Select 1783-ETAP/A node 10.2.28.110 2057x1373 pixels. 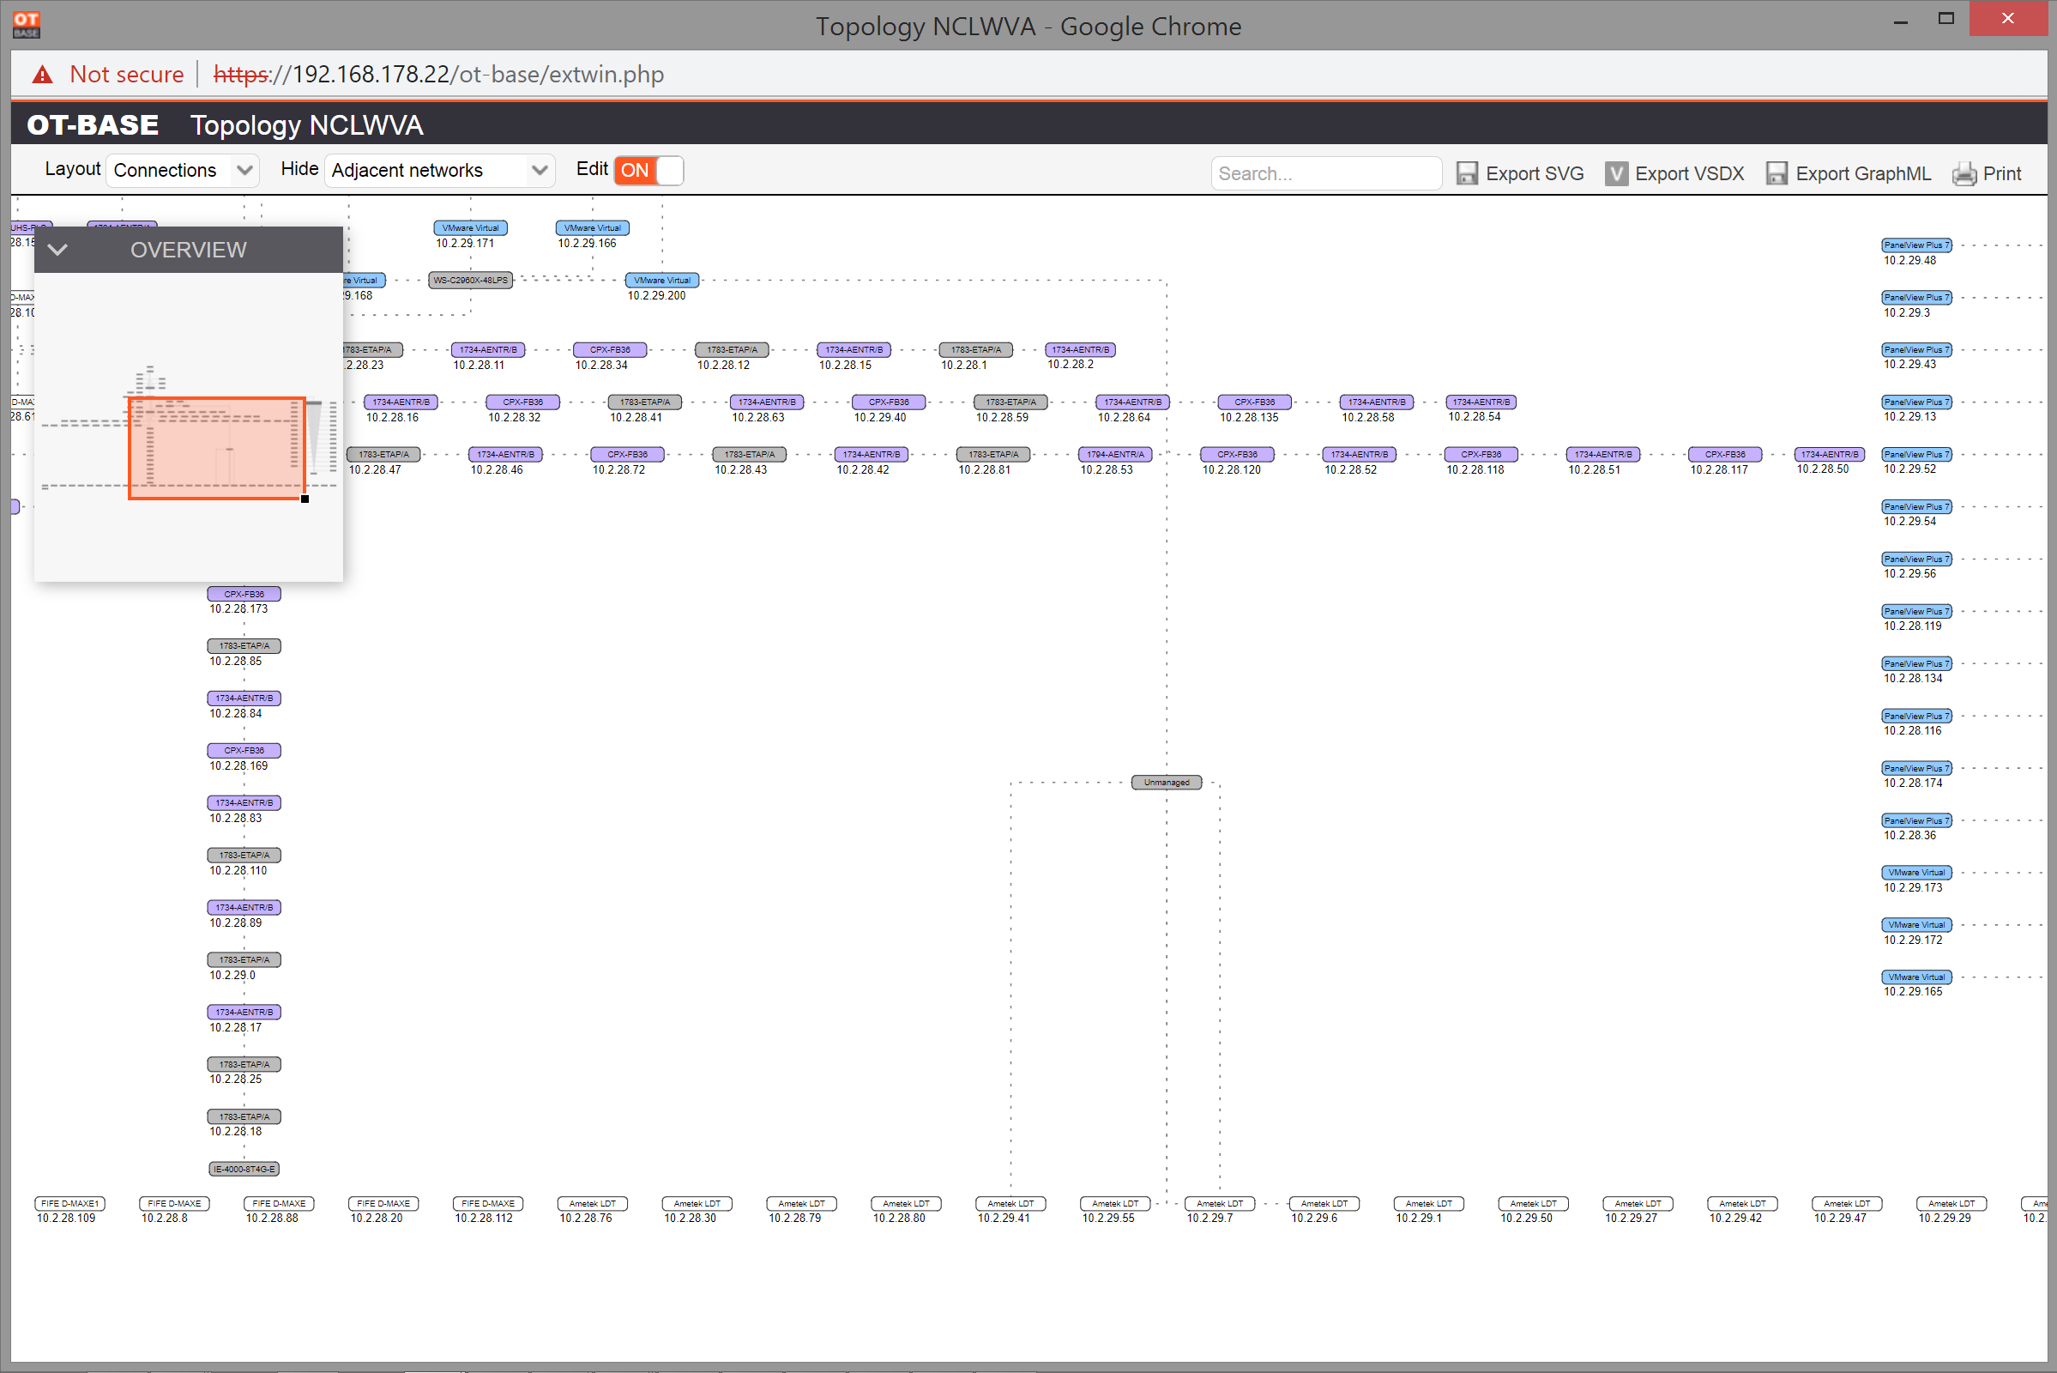pyautogui.click(x=244, y=855)
